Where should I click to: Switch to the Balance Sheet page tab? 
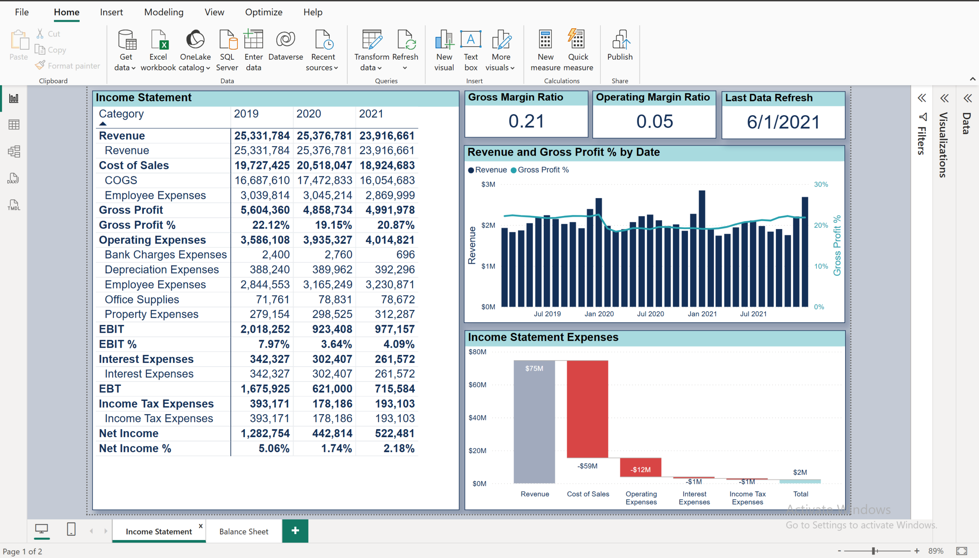coord(244,532)
